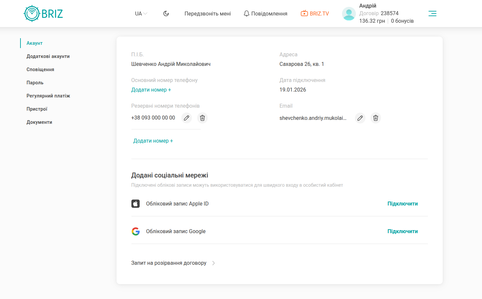Click the BRIZ logo in header
Viewport: 482px width, 299px height.
tap(43, 14)
